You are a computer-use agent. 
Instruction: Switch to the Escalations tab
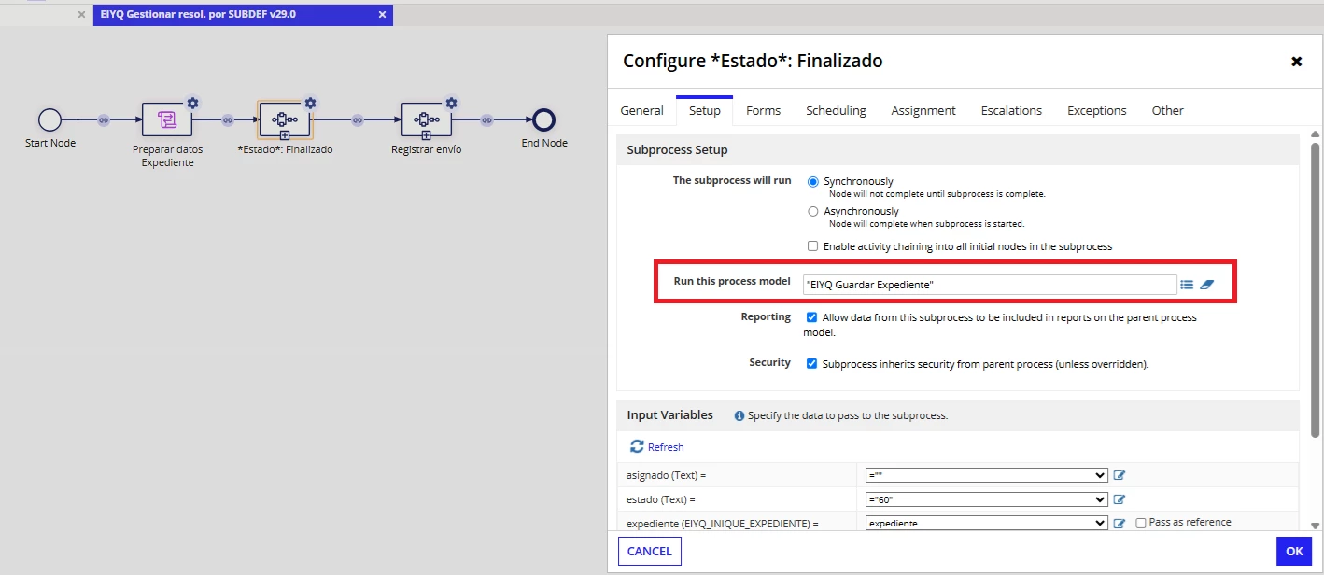click(x=1011, y=110)
